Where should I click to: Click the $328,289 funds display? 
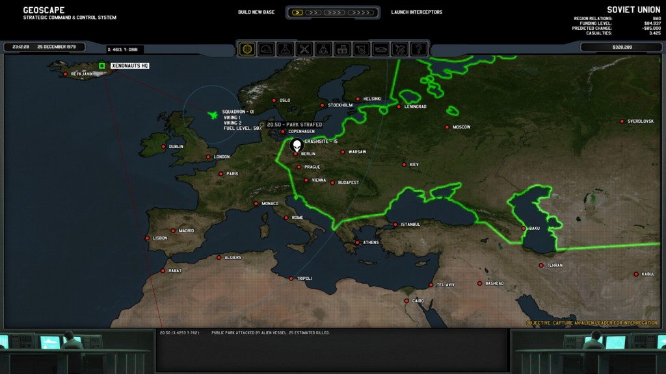[x=621, y=47]
